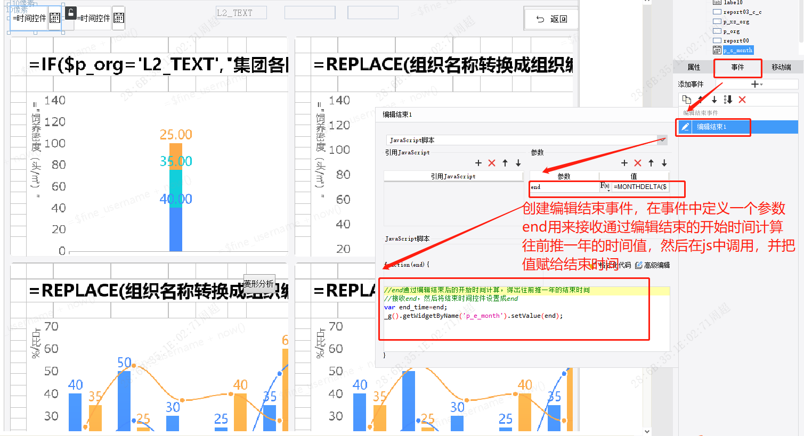
Task: Select label0 in the widget tree
Action: (733, 3)
